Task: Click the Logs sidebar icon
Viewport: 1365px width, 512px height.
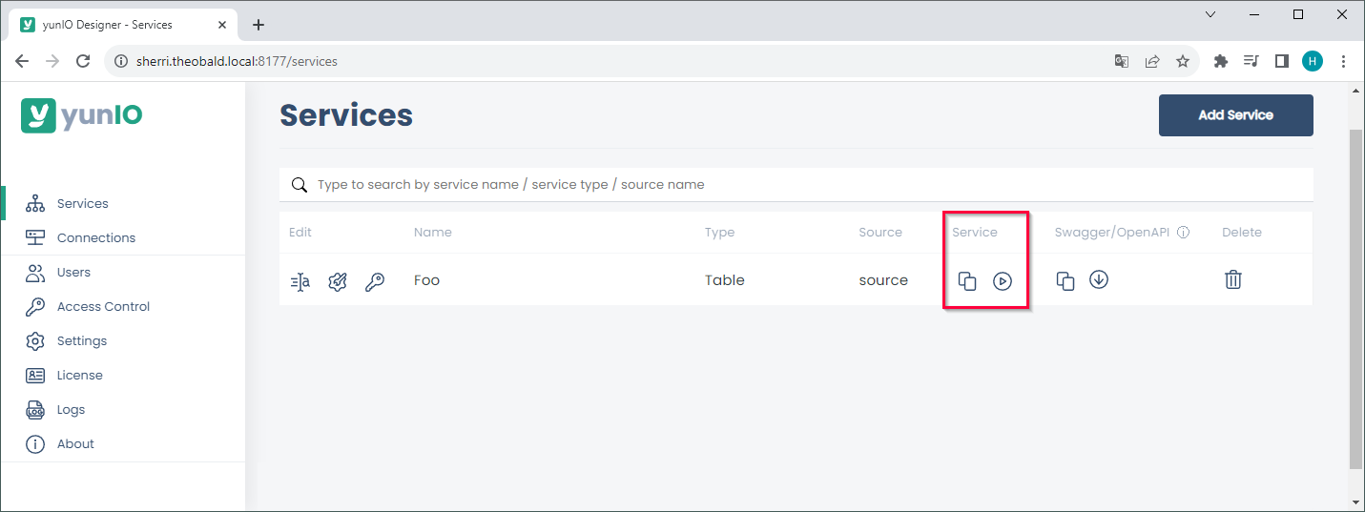Action: click(x=35, y=409)
